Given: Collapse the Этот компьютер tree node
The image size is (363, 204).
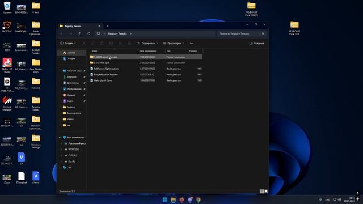Looking at the screenshot, I should tap(60, 137).
